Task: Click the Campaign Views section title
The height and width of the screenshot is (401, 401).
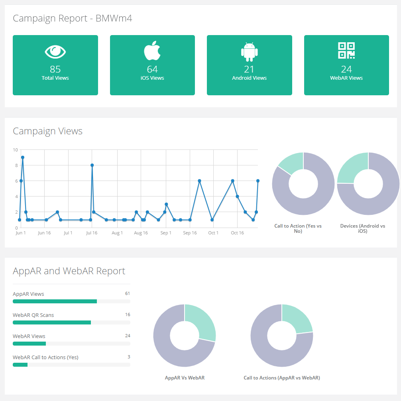Action: [47, 131]
